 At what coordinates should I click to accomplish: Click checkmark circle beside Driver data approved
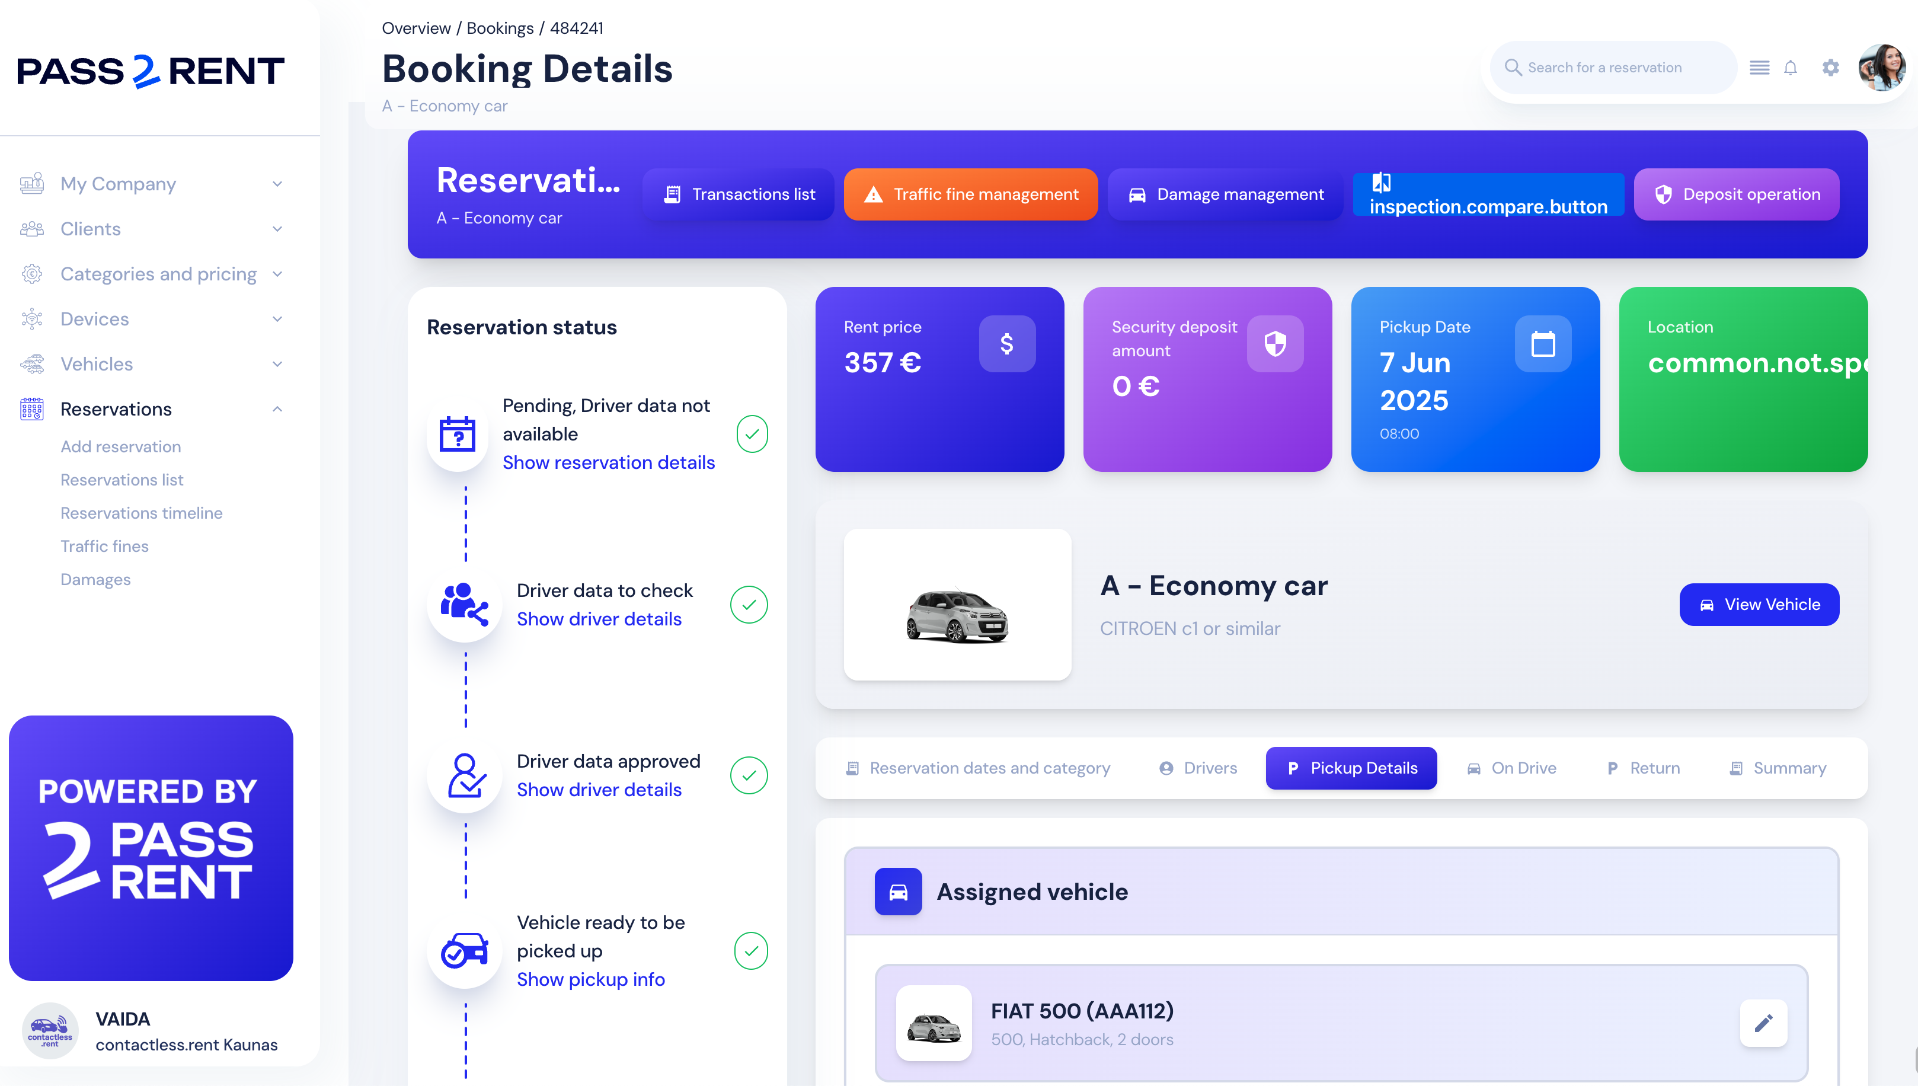749,775
